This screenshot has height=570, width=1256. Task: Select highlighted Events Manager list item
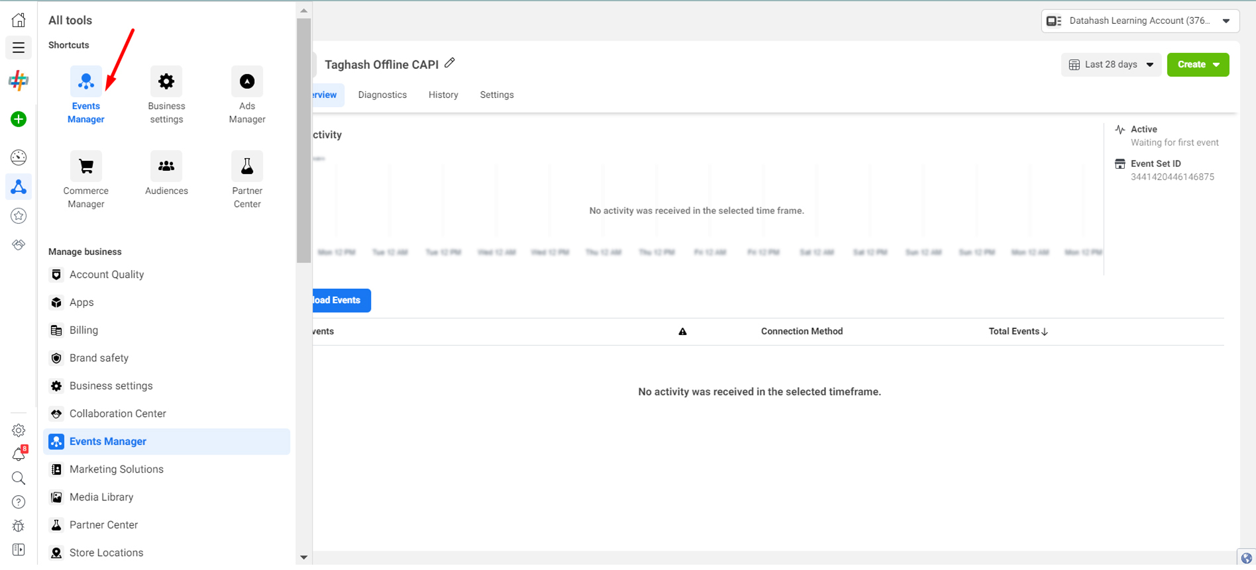166,442
